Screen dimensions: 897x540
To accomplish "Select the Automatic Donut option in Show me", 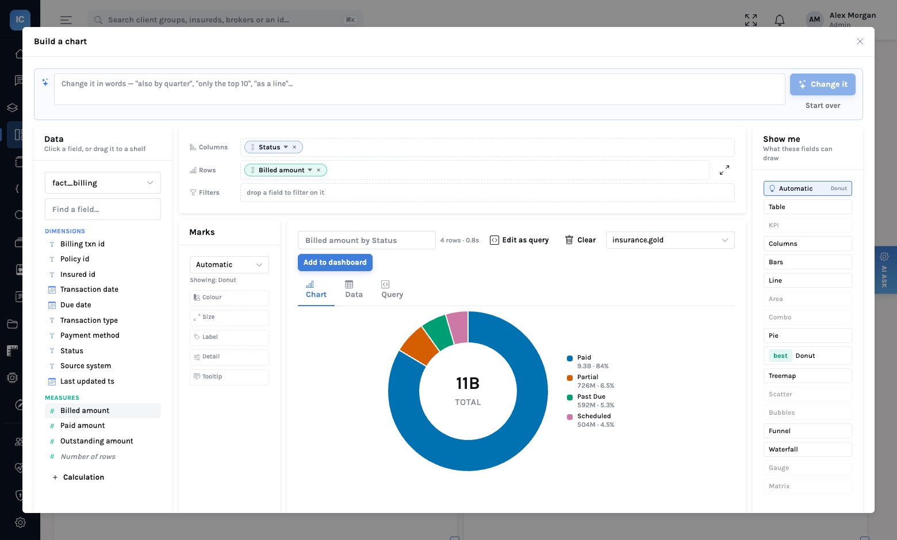I will click(808, 188).
